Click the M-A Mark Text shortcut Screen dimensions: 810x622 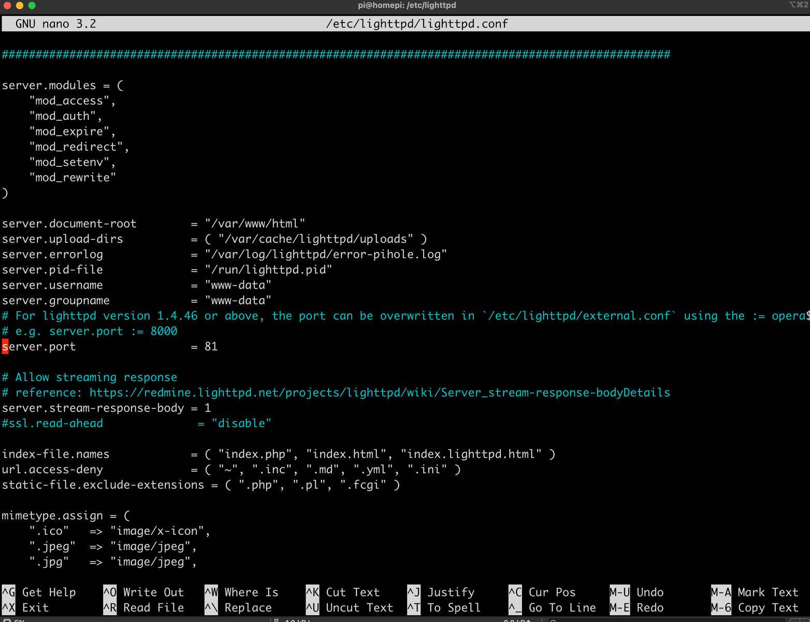[x=755, y=592]
